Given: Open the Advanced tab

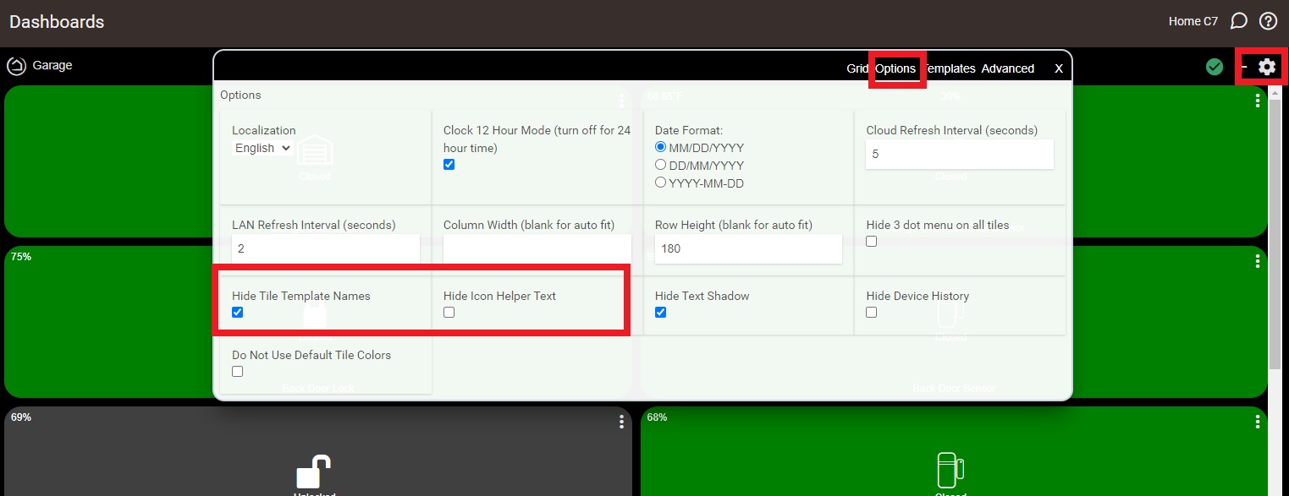Looking at the screenshot, I should [x=1007, y=68].
